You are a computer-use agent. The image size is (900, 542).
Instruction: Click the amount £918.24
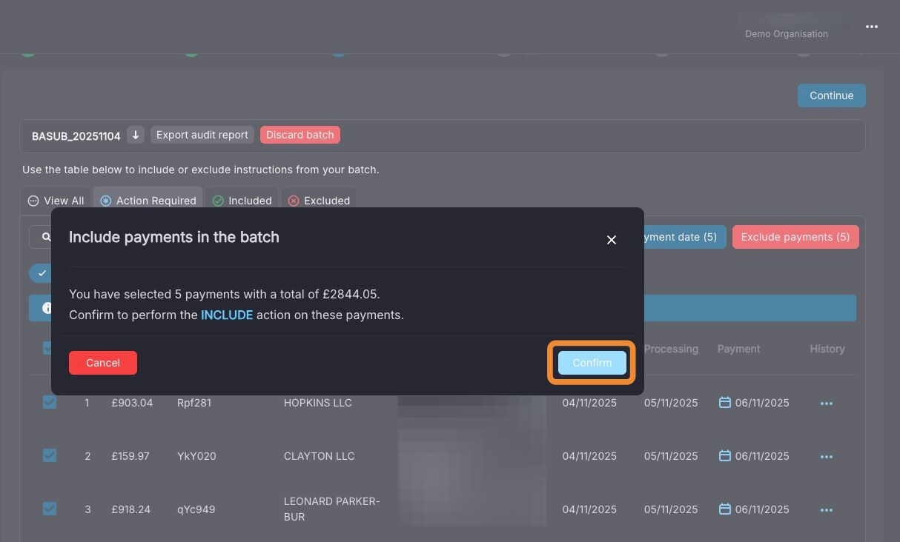point(131,509)
